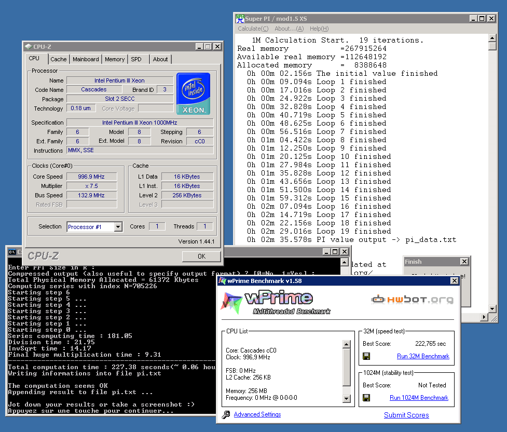Show the About tab in CPU-Z
Screen dimensions: 507x432
160,59
